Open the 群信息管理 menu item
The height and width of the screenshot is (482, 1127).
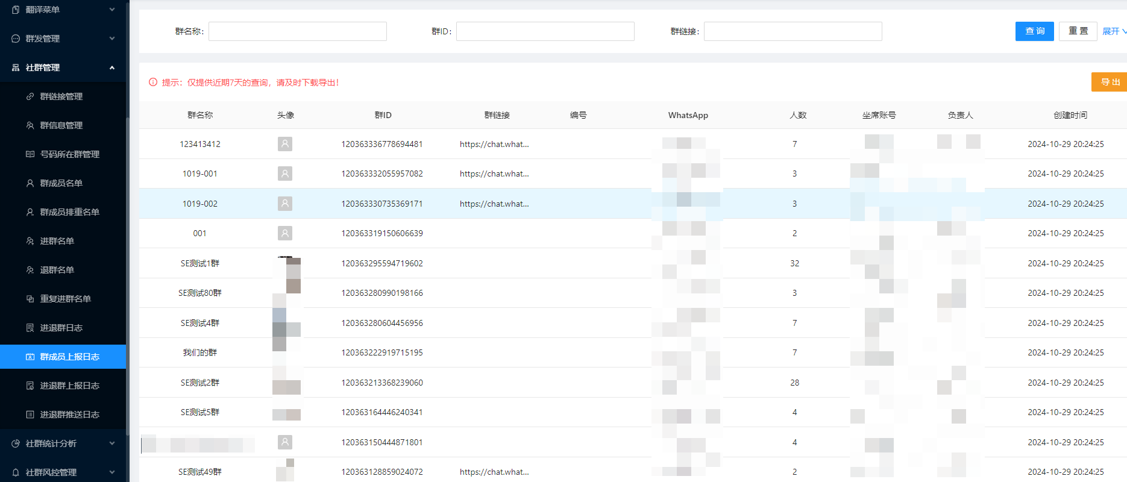63,125
